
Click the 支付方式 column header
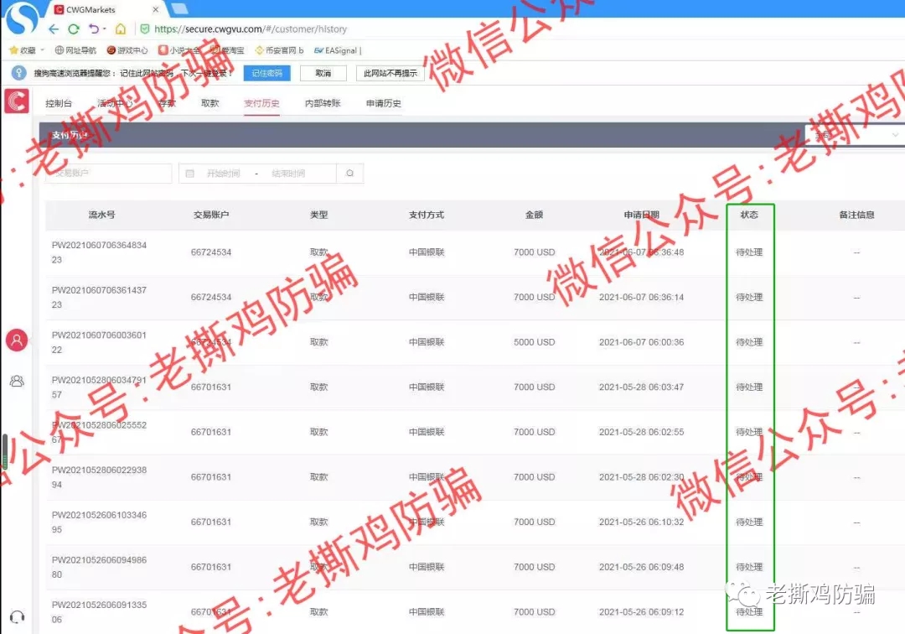click(x=427, y=215)
